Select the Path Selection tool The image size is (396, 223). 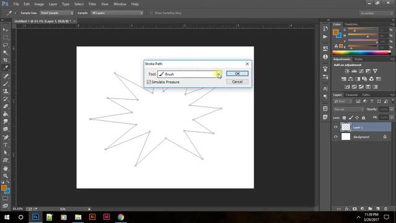pos(6,153)
